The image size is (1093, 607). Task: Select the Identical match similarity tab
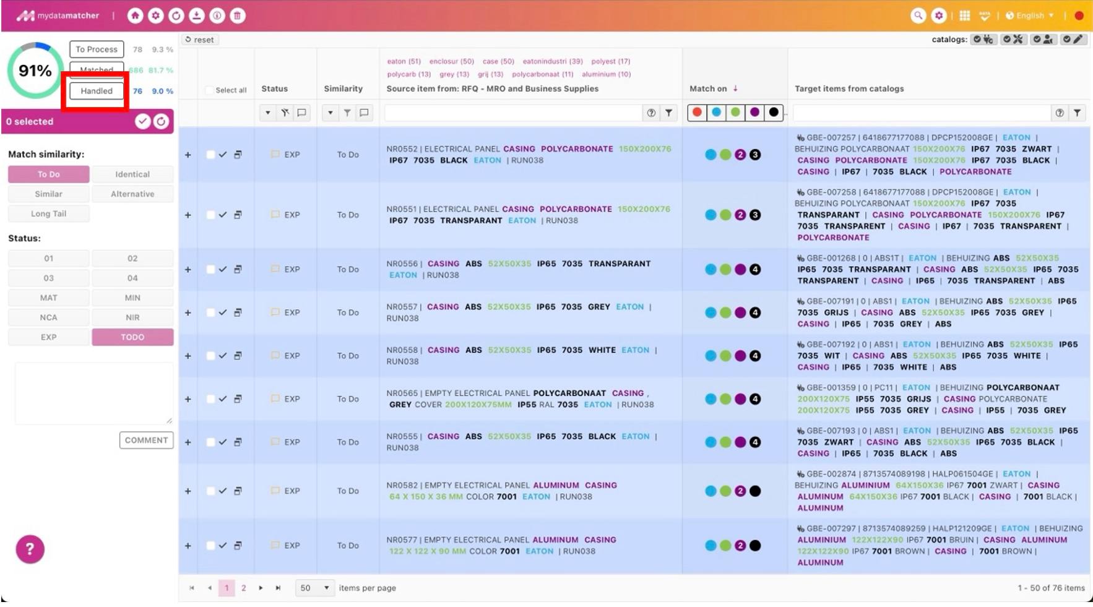click(x=132, y=174)
